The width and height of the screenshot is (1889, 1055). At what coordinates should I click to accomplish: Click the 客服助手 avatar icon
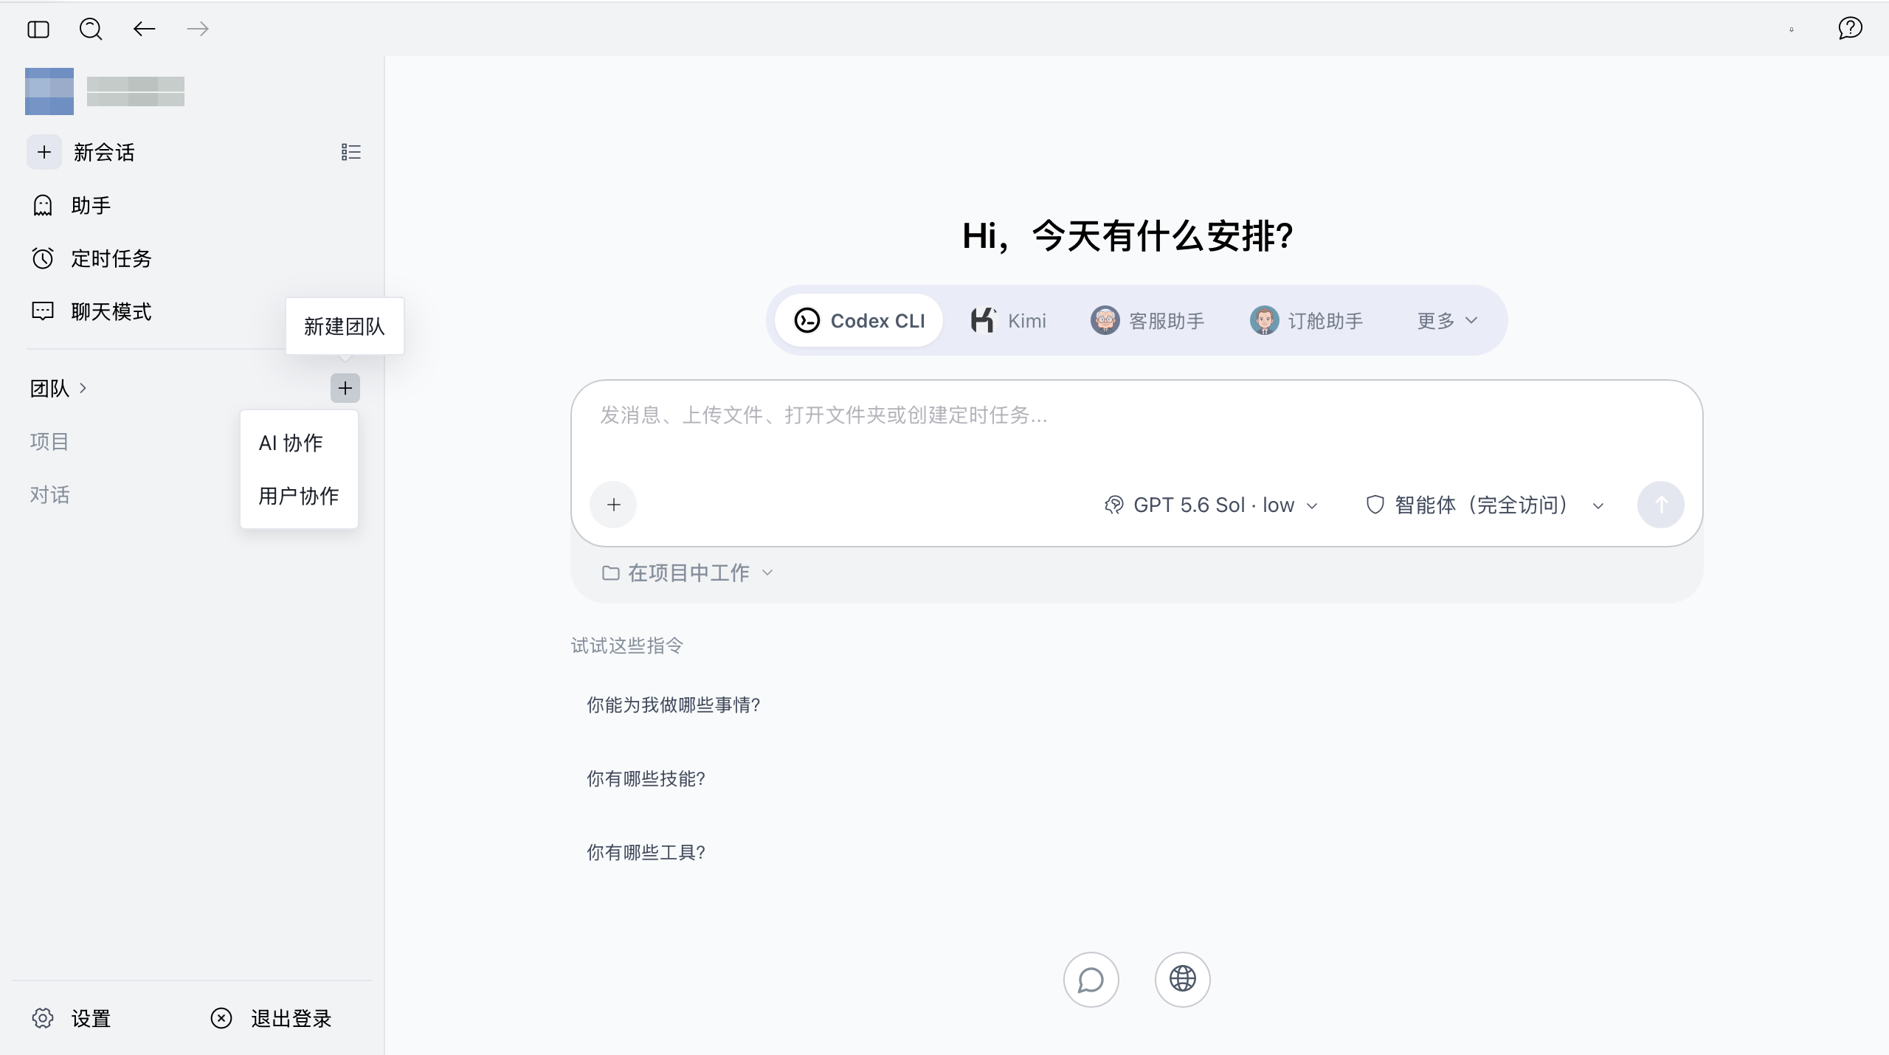click(x=1105, y=321)
